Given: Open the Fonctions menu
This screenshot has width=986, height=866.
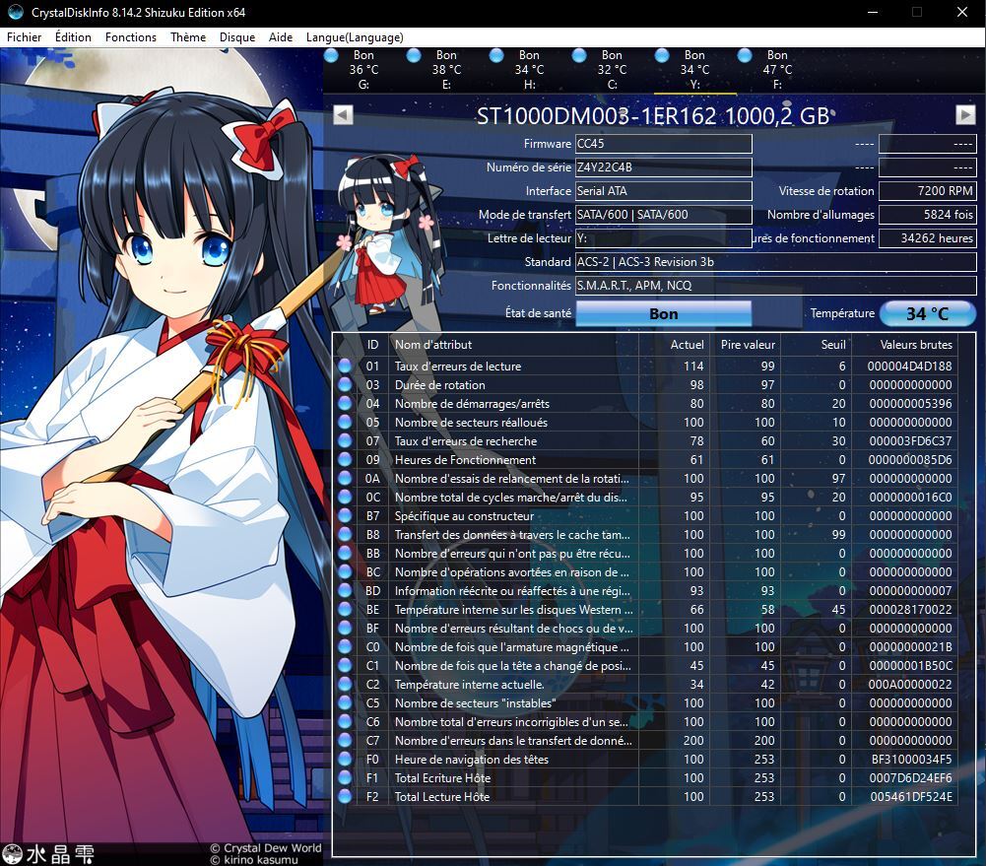Looking at the screenshot, I should pyautogui.click(x=131, y=37).
